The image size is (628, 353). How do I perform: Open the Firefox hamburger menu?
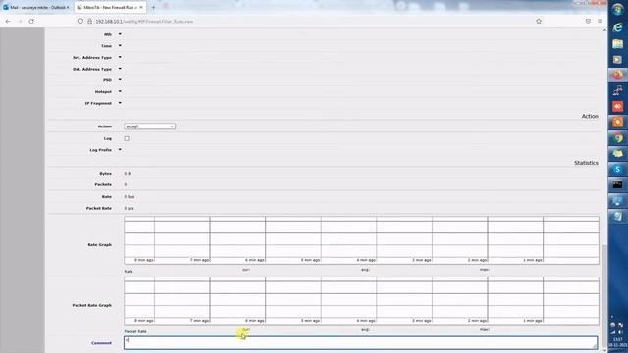point(600,21)
